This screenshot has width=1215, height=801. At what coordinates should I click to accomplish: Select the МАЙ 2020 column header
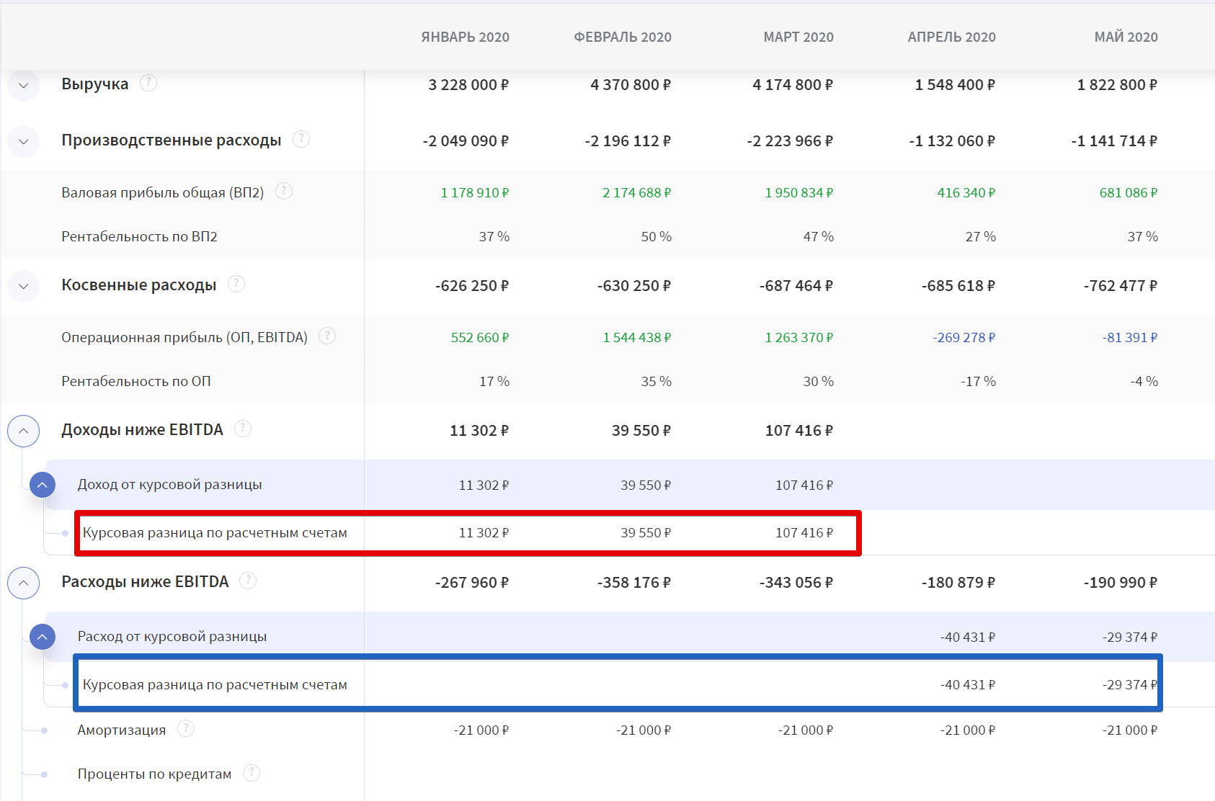click(x=1126, y=37)
